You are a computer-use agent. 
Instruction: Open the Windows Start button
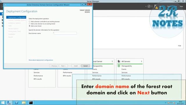tap(3, 103)
